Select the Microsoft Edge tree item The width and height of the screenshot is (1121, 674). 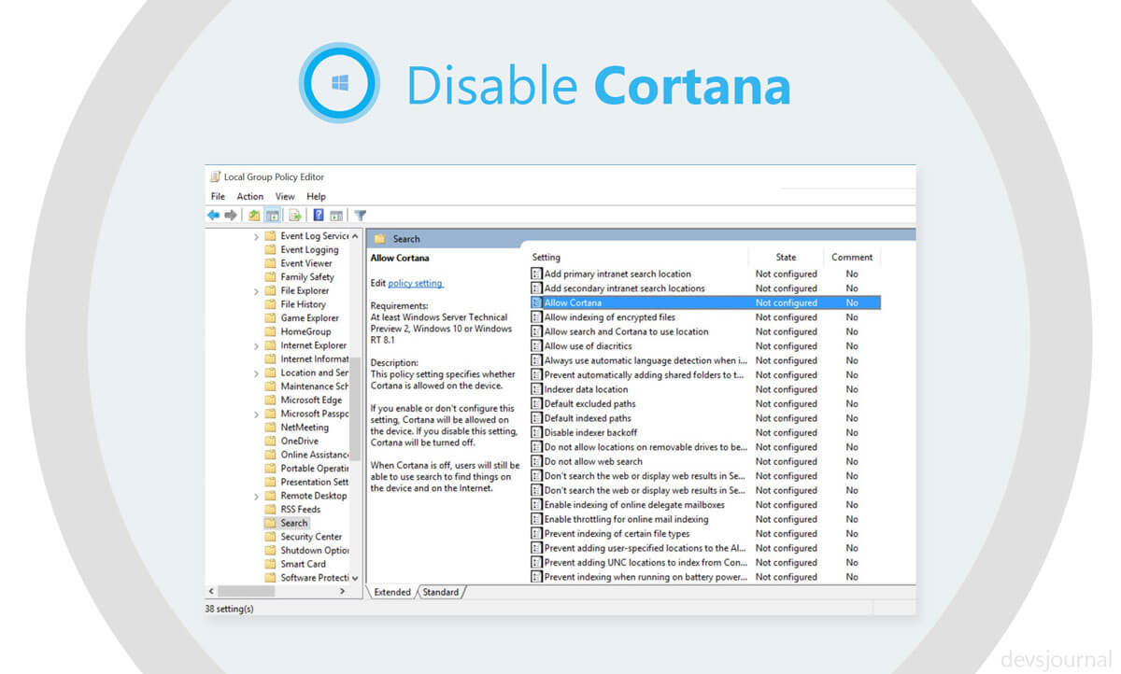click(x=313, y=400)
